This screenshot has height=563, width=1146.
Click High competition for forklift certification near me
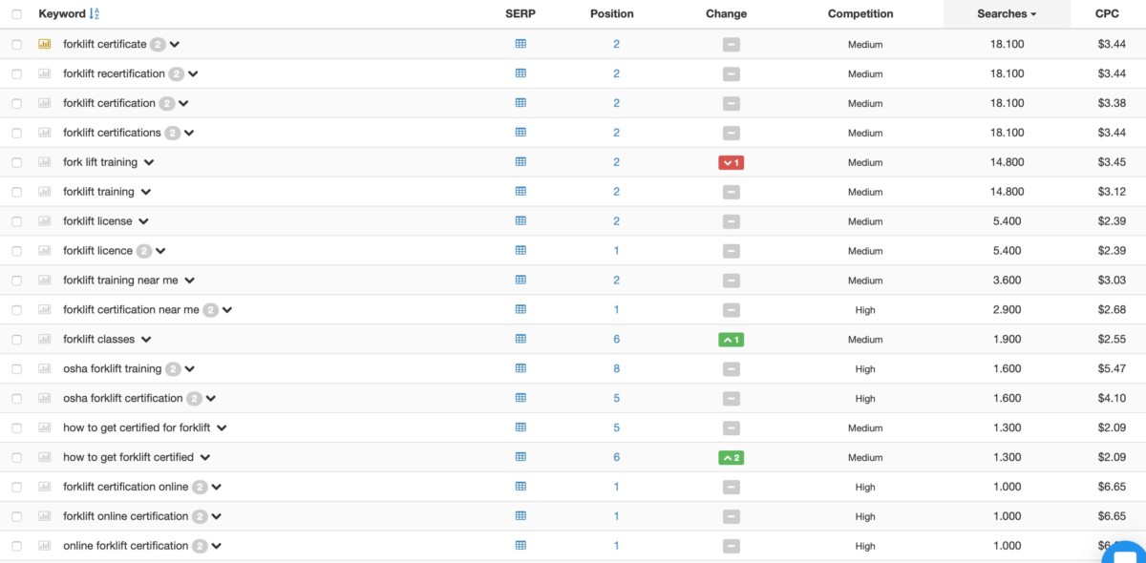coord(865,310)
